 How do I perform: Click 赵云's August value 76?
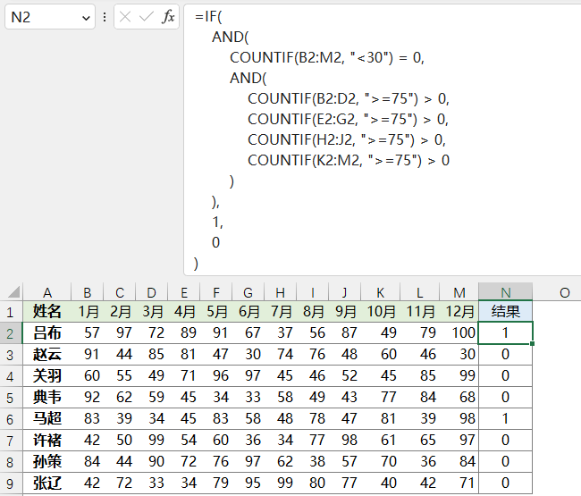pos(312,355)
